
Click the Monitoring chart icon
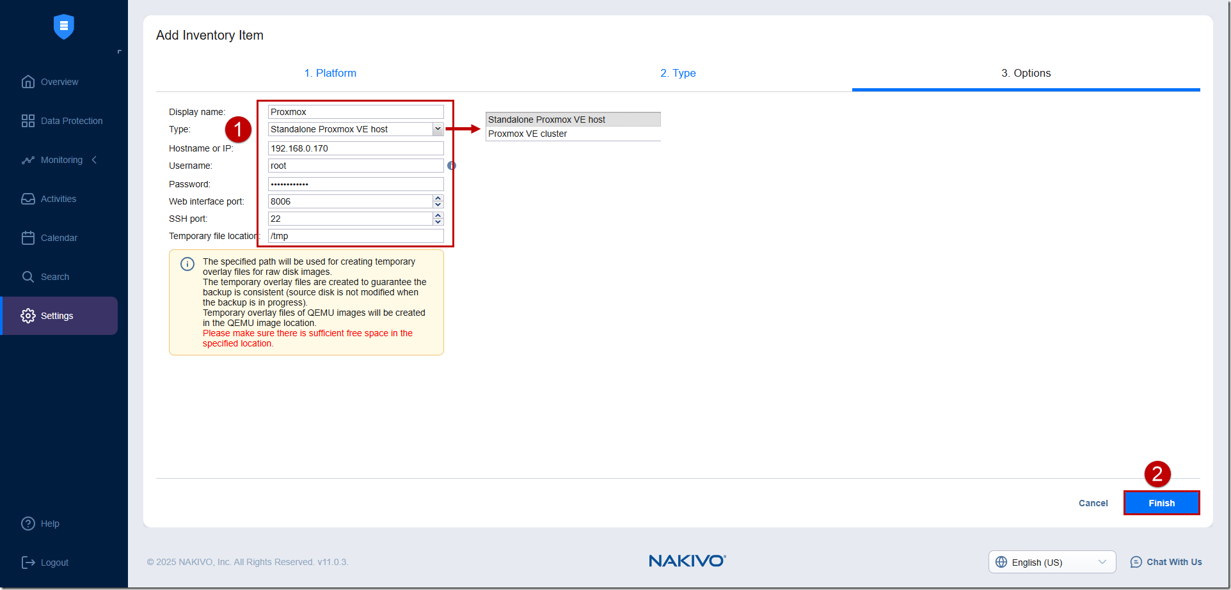pyautogui.click(x=28, y=160)
